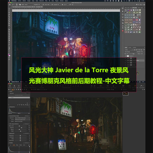Open the Capa menu in Photoshop
Screen dimensions: 153x153
click(33, 1)
